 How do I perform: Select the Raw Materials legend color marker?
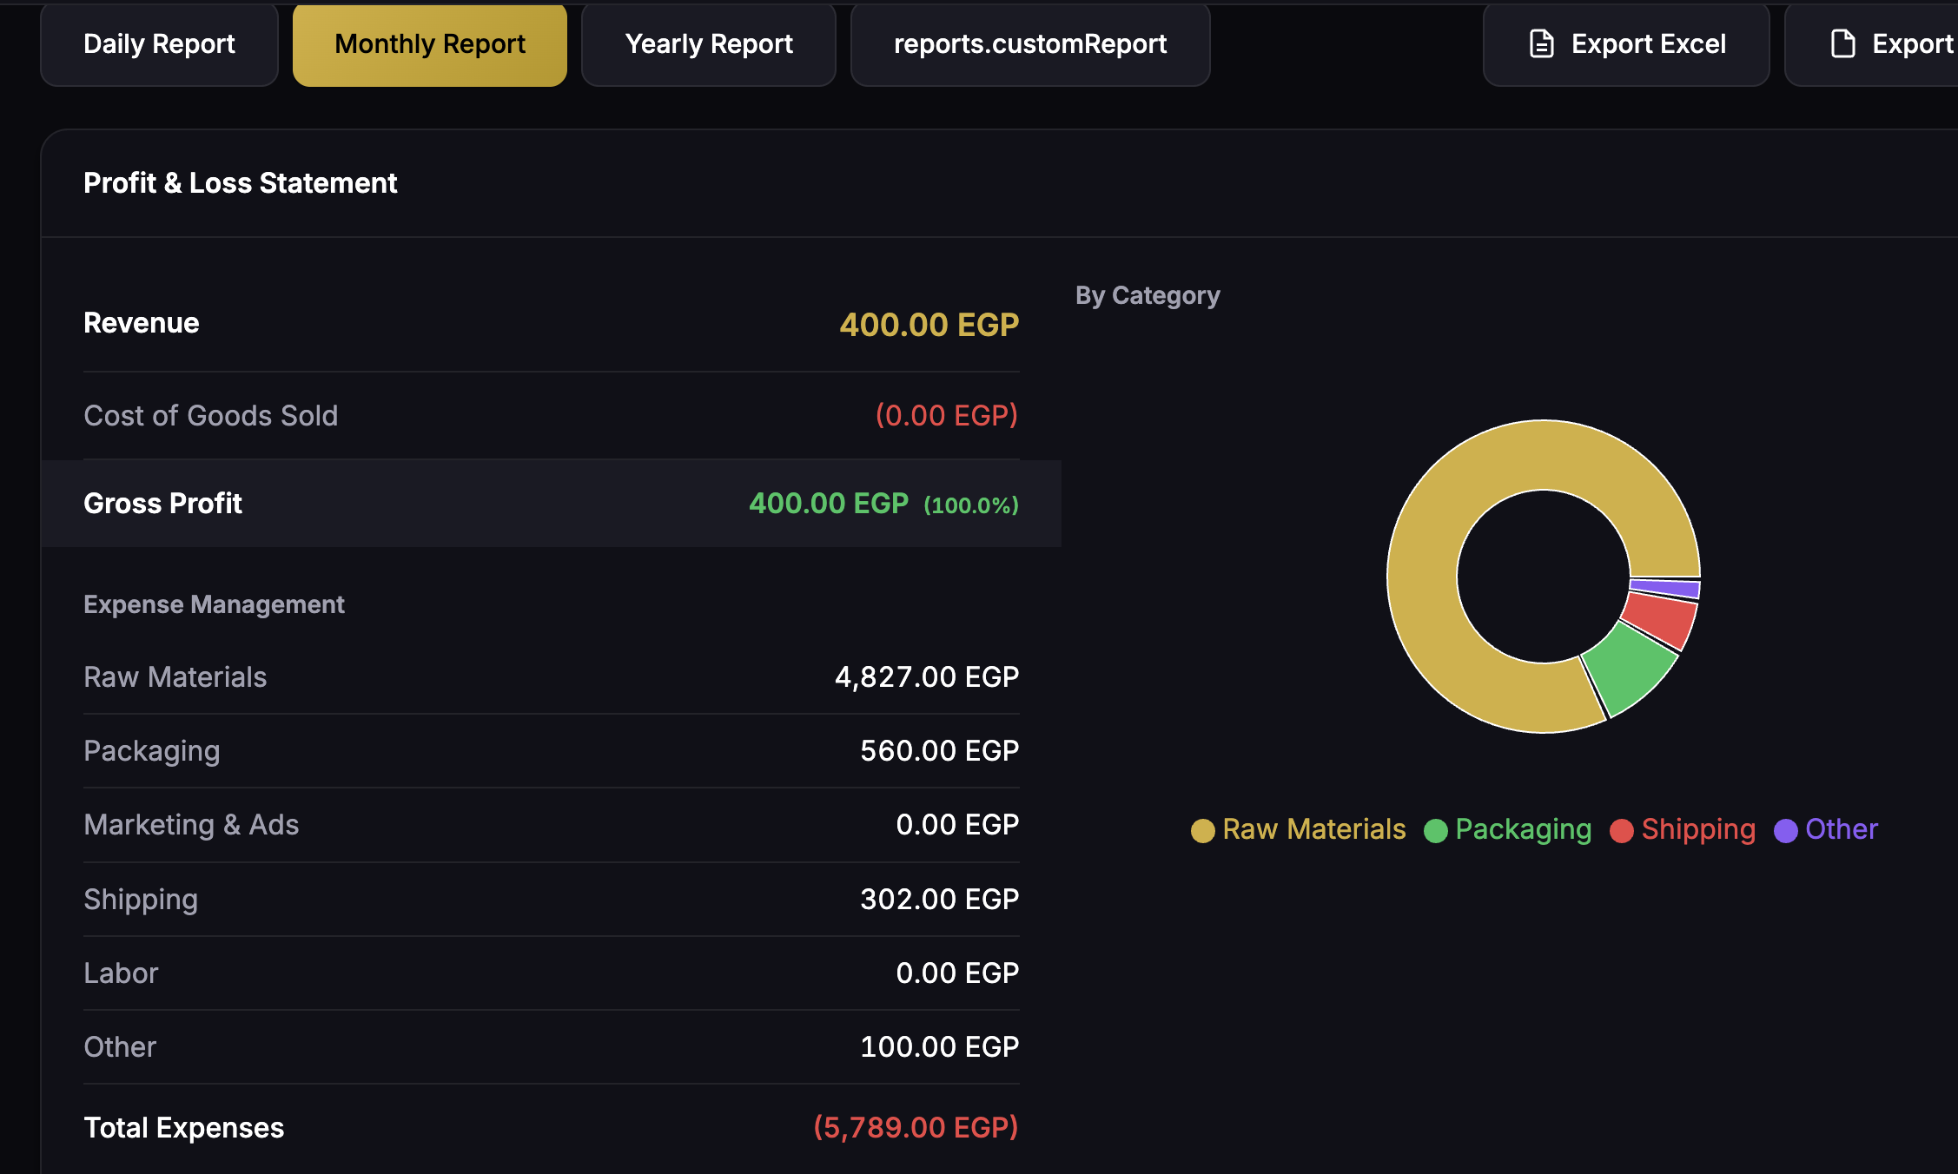[1202, 829]
